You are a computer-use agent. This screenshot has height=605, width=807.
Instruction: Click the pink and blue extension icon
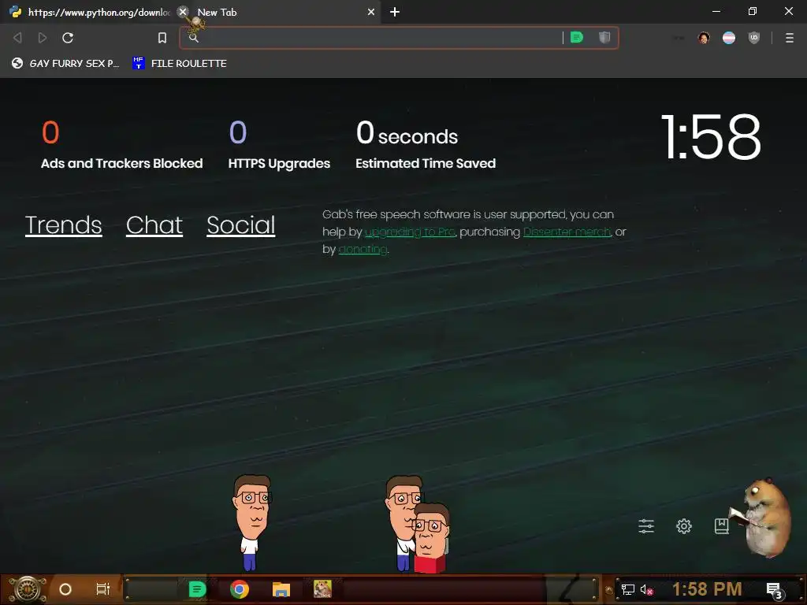tap(729, 38)
